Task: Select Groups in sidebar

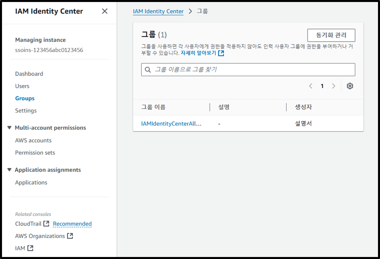Action: 25,98
